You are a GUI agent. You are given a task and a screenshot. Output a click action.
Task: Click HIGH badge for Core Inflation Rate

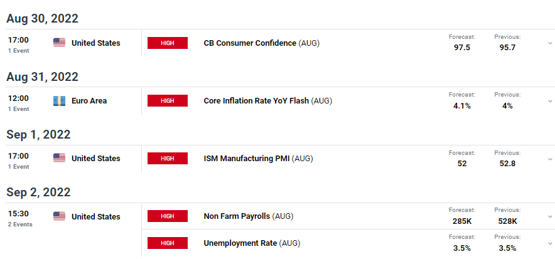tap(168, 101)
